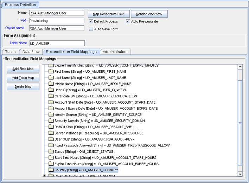Click the Add Field Map button
The width and height of the screenshot is (249, 183).
coord(23,68)
